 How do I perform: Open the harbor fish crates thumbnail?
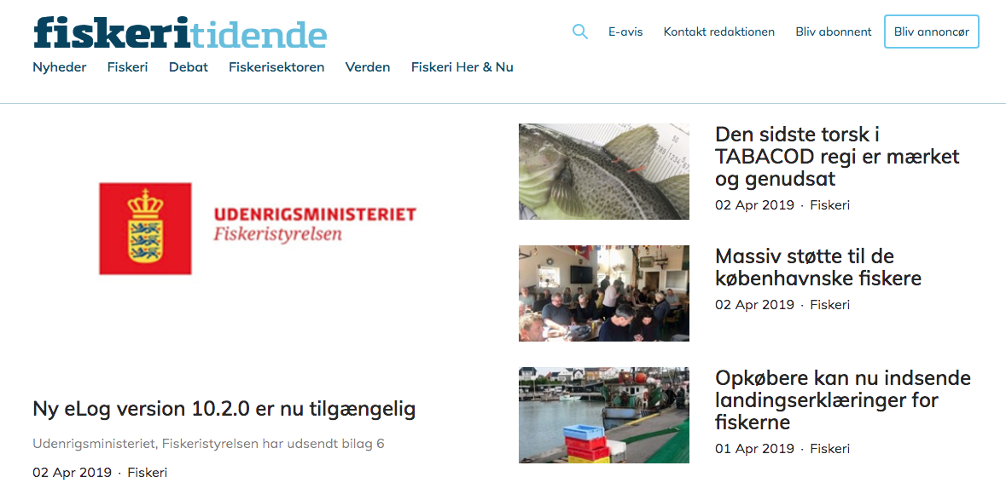pyautogui.click(x=604, y=415)
